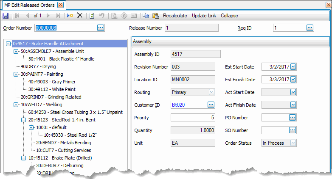The image size is (332, 179).
Task: Select the MP Edit Released Orders tab
Action: coord(29,5)
